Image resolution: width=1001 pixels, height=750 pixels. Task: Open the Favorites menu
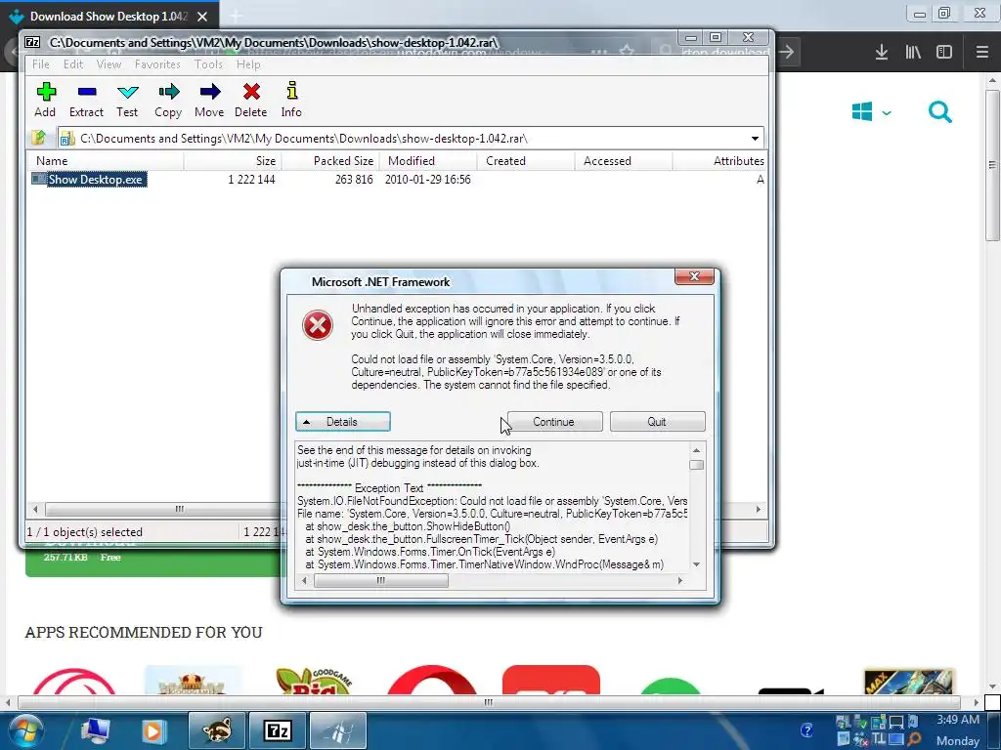pyautogui.click(x=157, y=64)
